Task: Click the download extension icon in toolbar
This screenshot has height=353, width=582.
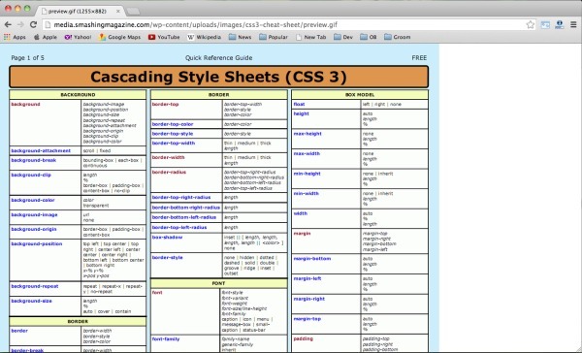Action: click(560, 25)
